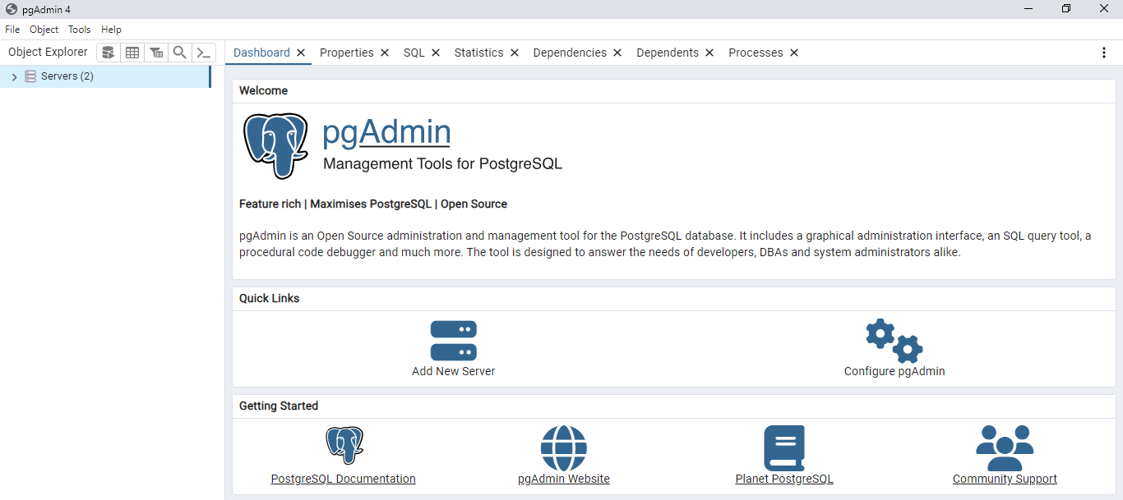Restore down the pgAdmin 4 window
The height and width of the screenshot is (500, 1123).
click(1066, 9)
